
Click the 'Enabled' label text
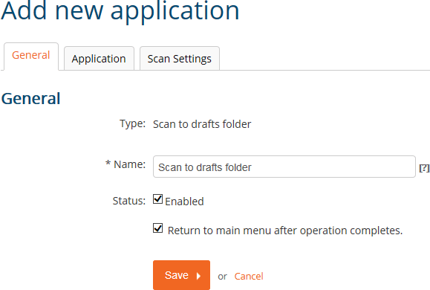184,202
